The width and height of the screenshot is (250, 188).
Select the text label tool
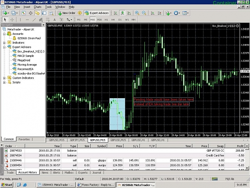(x=61, y=20)
